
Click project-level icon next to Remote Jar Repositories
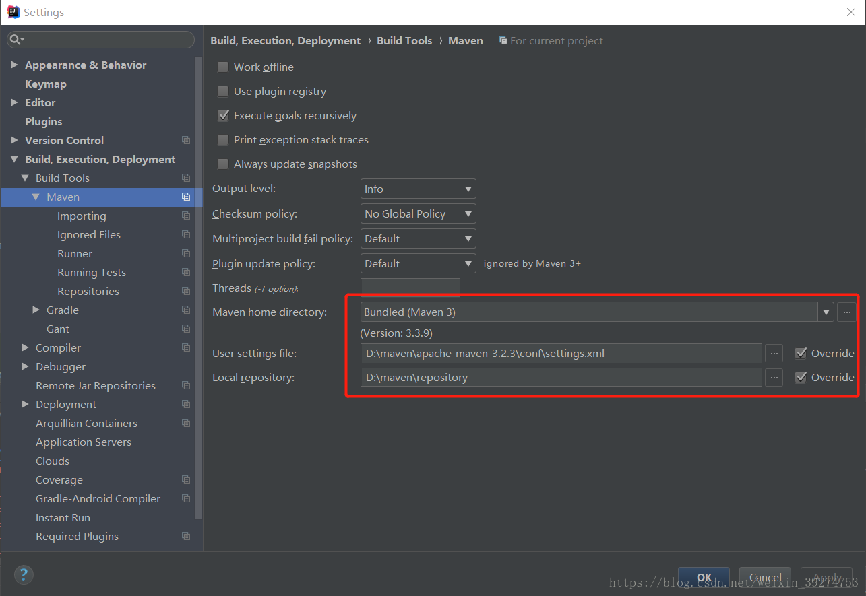tap(186, 385)
